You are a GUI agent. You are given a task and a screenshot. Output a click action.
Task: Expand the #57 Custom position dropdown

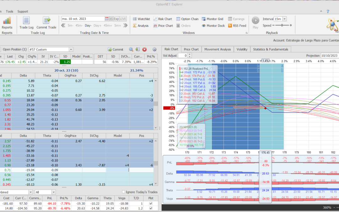(71, 49)
